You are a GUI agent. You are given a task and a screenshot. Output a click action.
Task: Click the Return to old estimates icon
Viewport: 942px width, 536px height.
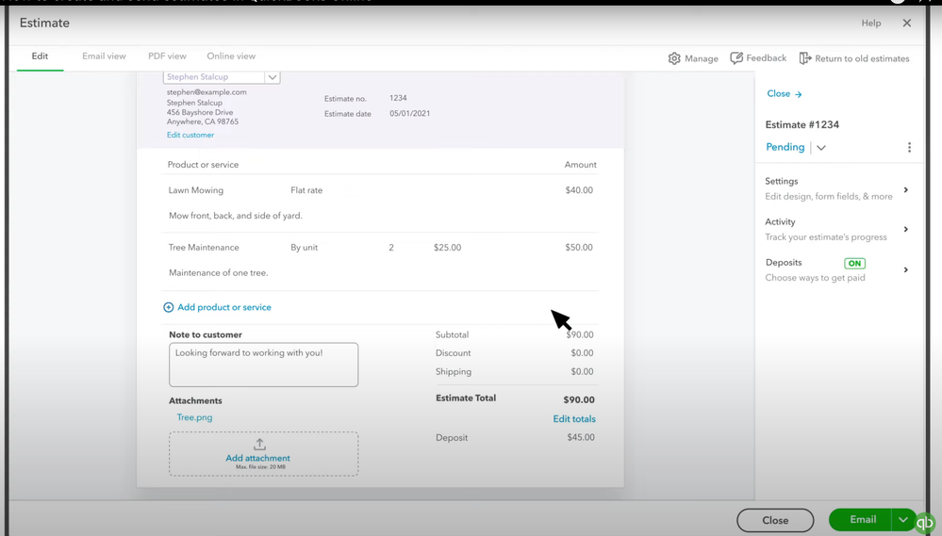pos(805,58)
